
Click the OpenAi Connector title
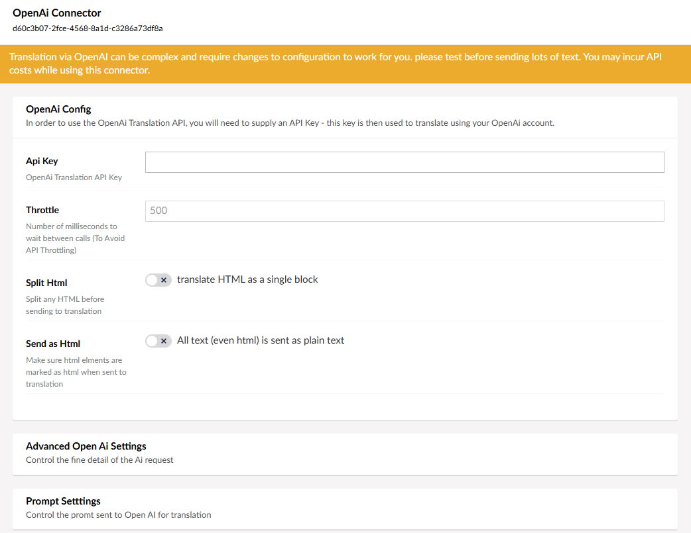pos(57,13)
